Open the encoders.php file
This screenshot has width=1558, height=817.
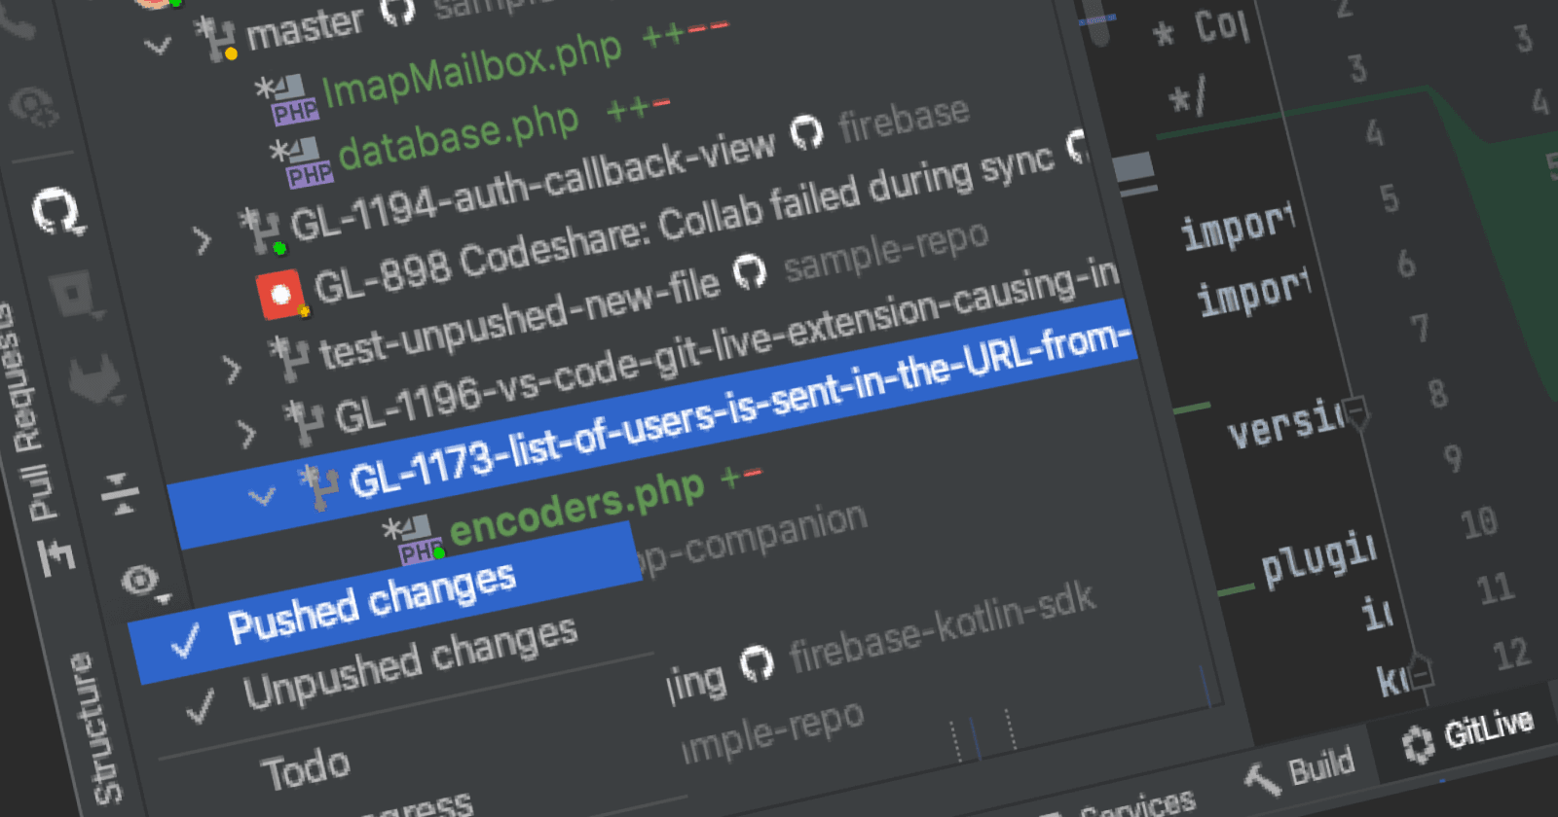tap(575, 506)
